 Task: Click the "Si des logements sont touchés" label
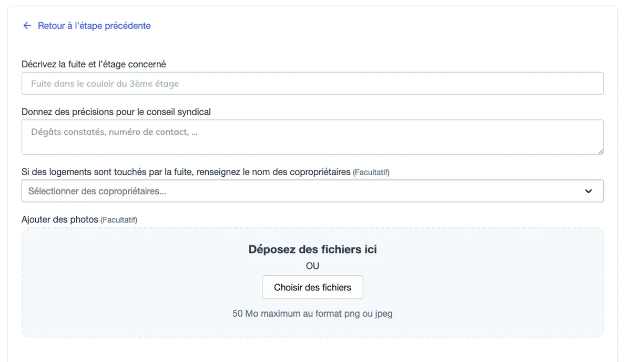186,172
